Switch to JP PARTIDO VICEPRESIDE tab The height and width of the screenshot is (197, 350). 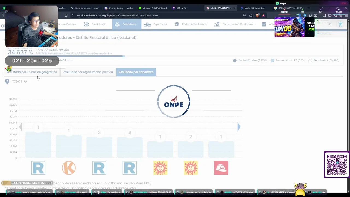point(288,8)
